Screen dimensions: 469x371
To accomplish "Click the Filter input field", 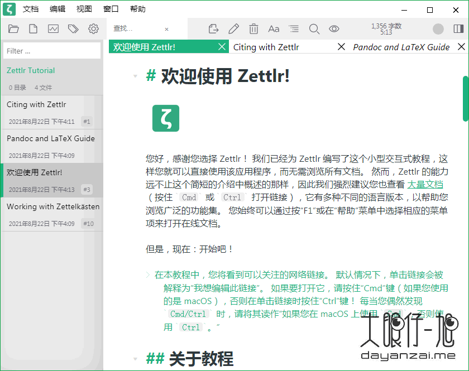I will 52,51.
